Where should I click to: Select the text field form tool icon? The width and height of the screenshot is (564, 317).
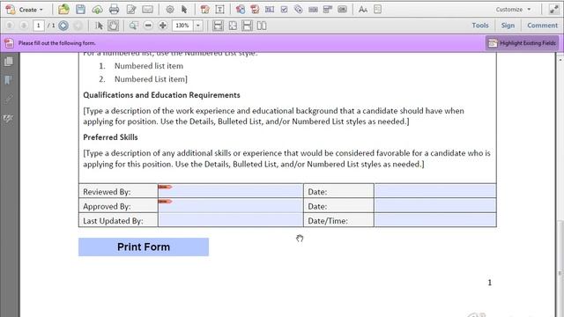270,10
